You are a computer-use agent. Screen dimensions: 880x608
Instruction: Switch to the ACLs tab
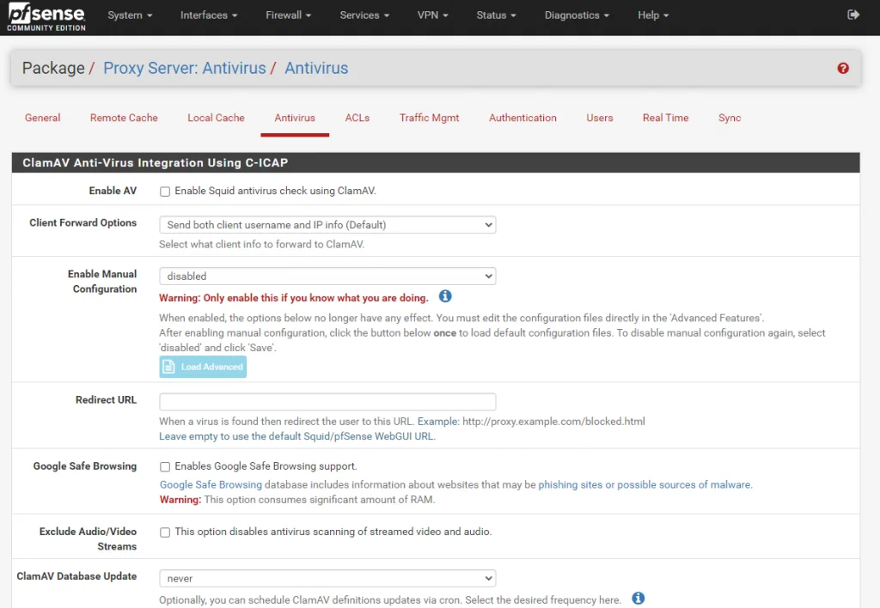click(357, 118)
